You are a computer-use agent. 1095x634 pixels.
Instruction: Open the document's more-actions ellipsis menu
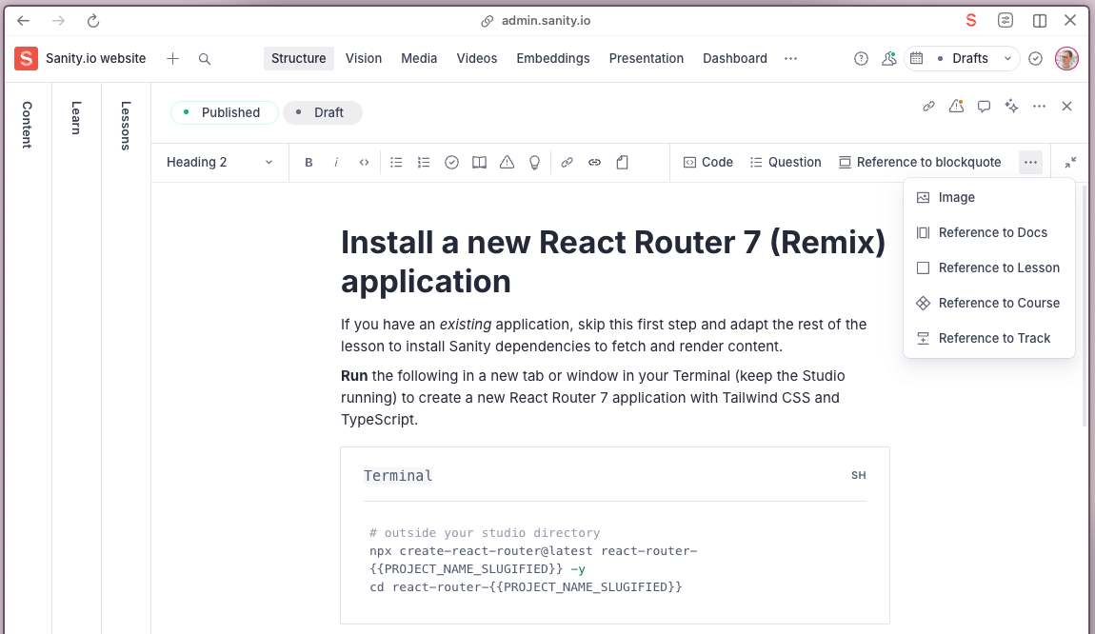(1039, 106)
